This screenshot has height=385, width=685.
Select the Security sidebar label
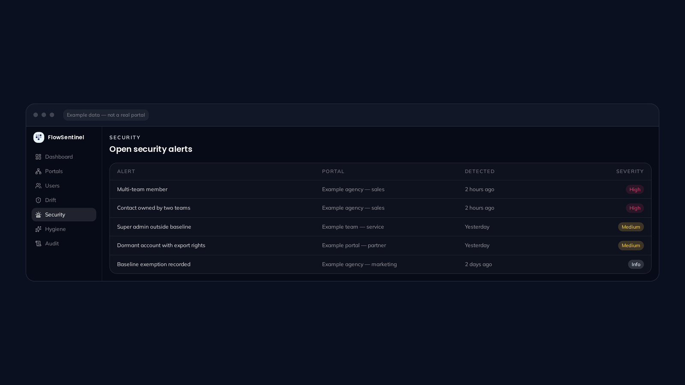[55, 215]
